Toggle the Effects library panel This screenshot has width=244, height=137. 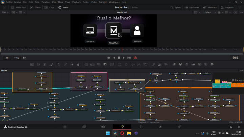(x=36, y=7)
